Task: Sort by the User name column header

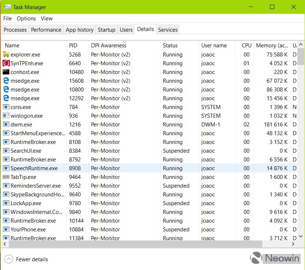Action: click(x=217, y=46)
